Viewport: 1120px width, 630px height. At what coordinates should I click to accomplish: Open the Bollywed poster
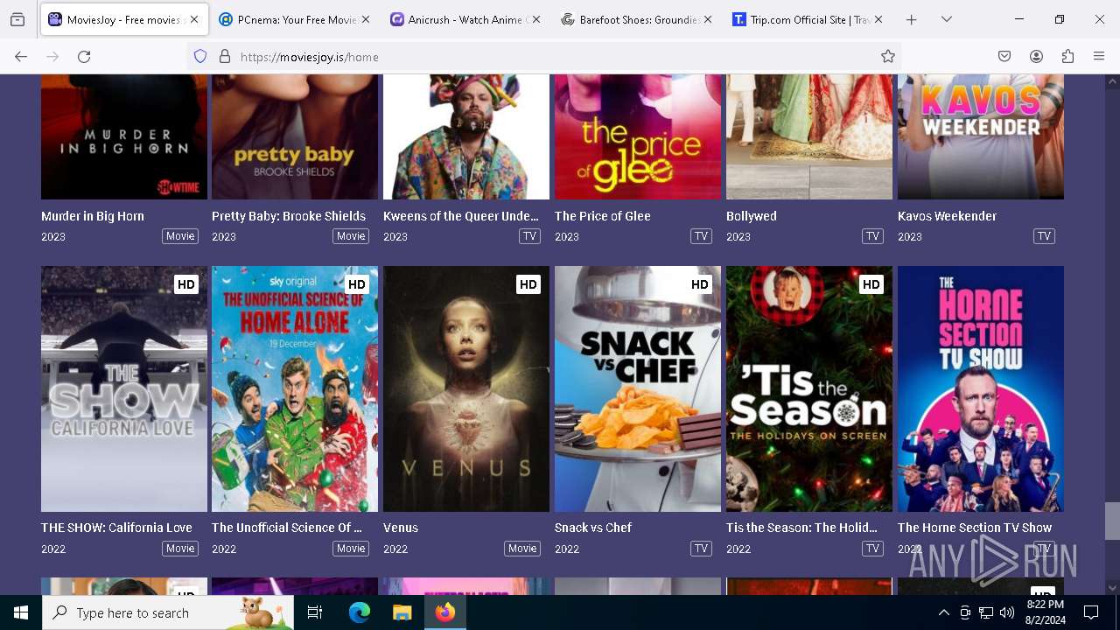coord(809,136)
